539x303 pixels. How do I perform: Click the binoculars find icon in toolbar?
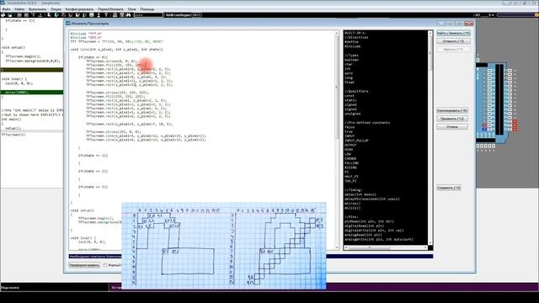tap(129, 15)
